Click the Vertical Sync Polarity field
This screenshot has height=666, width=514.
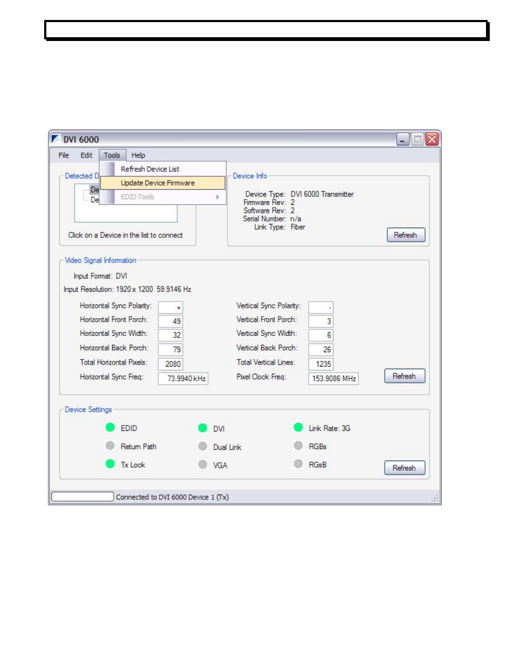[321, 307]
